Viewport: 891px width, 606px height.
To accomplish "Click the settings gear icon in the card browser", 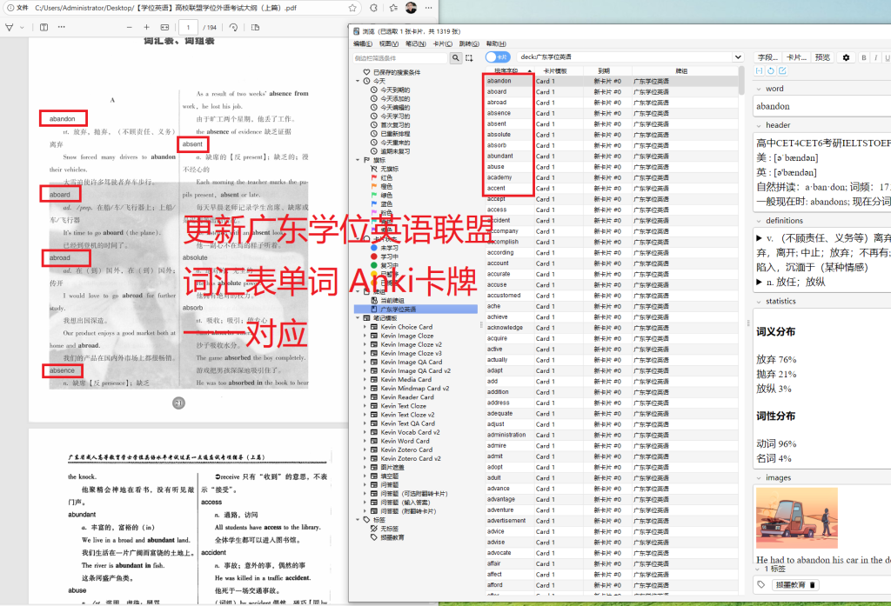I will pyautogui.click(x=847, y=57).
